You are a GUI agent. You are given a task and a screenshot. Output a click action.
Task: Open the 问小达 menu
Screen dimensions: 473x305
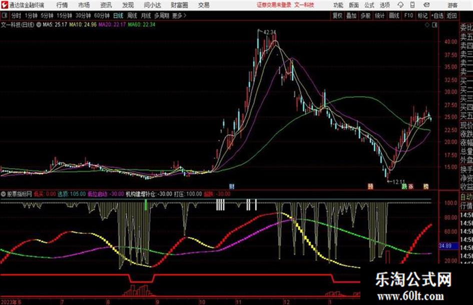point(152,5)
